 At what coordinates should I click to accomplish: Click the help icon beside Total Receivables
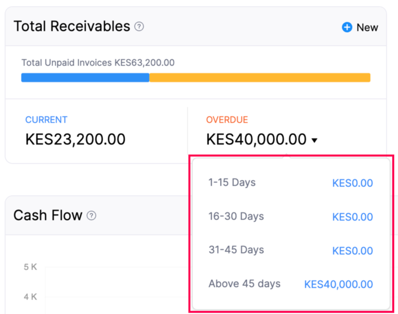(x=139, y=26)
